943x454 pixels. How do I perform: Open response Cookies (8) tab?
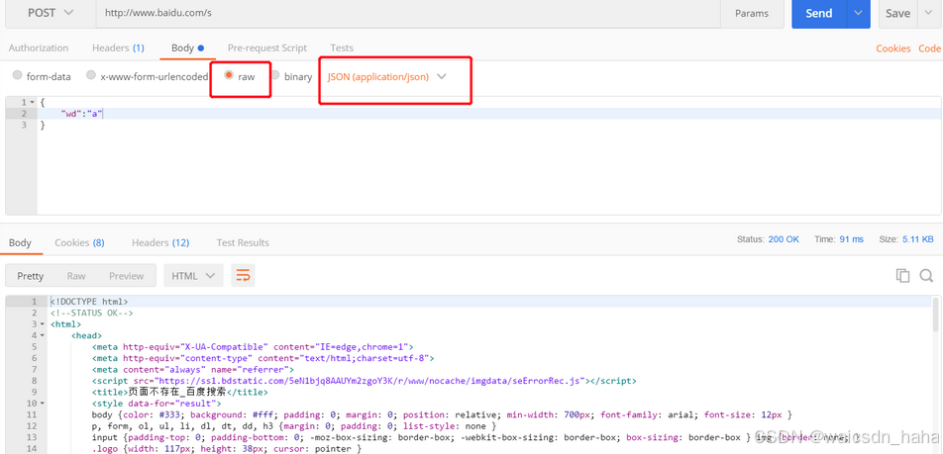[79, 242]
